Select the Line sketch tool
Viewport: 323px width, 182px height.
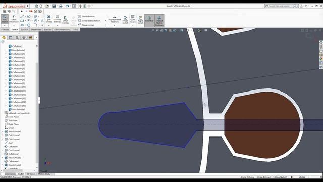(x=22, y=16)
